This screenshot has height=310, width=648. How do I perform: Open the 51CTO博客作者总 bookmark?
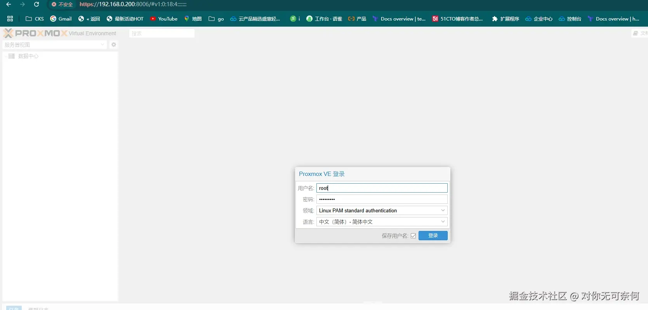458,19
